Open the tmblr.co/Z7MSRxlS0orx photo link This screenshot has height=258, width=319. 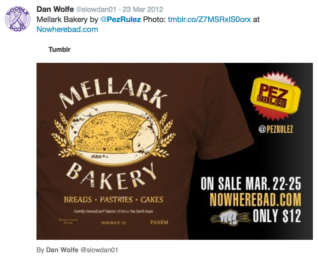pos(209,20)
